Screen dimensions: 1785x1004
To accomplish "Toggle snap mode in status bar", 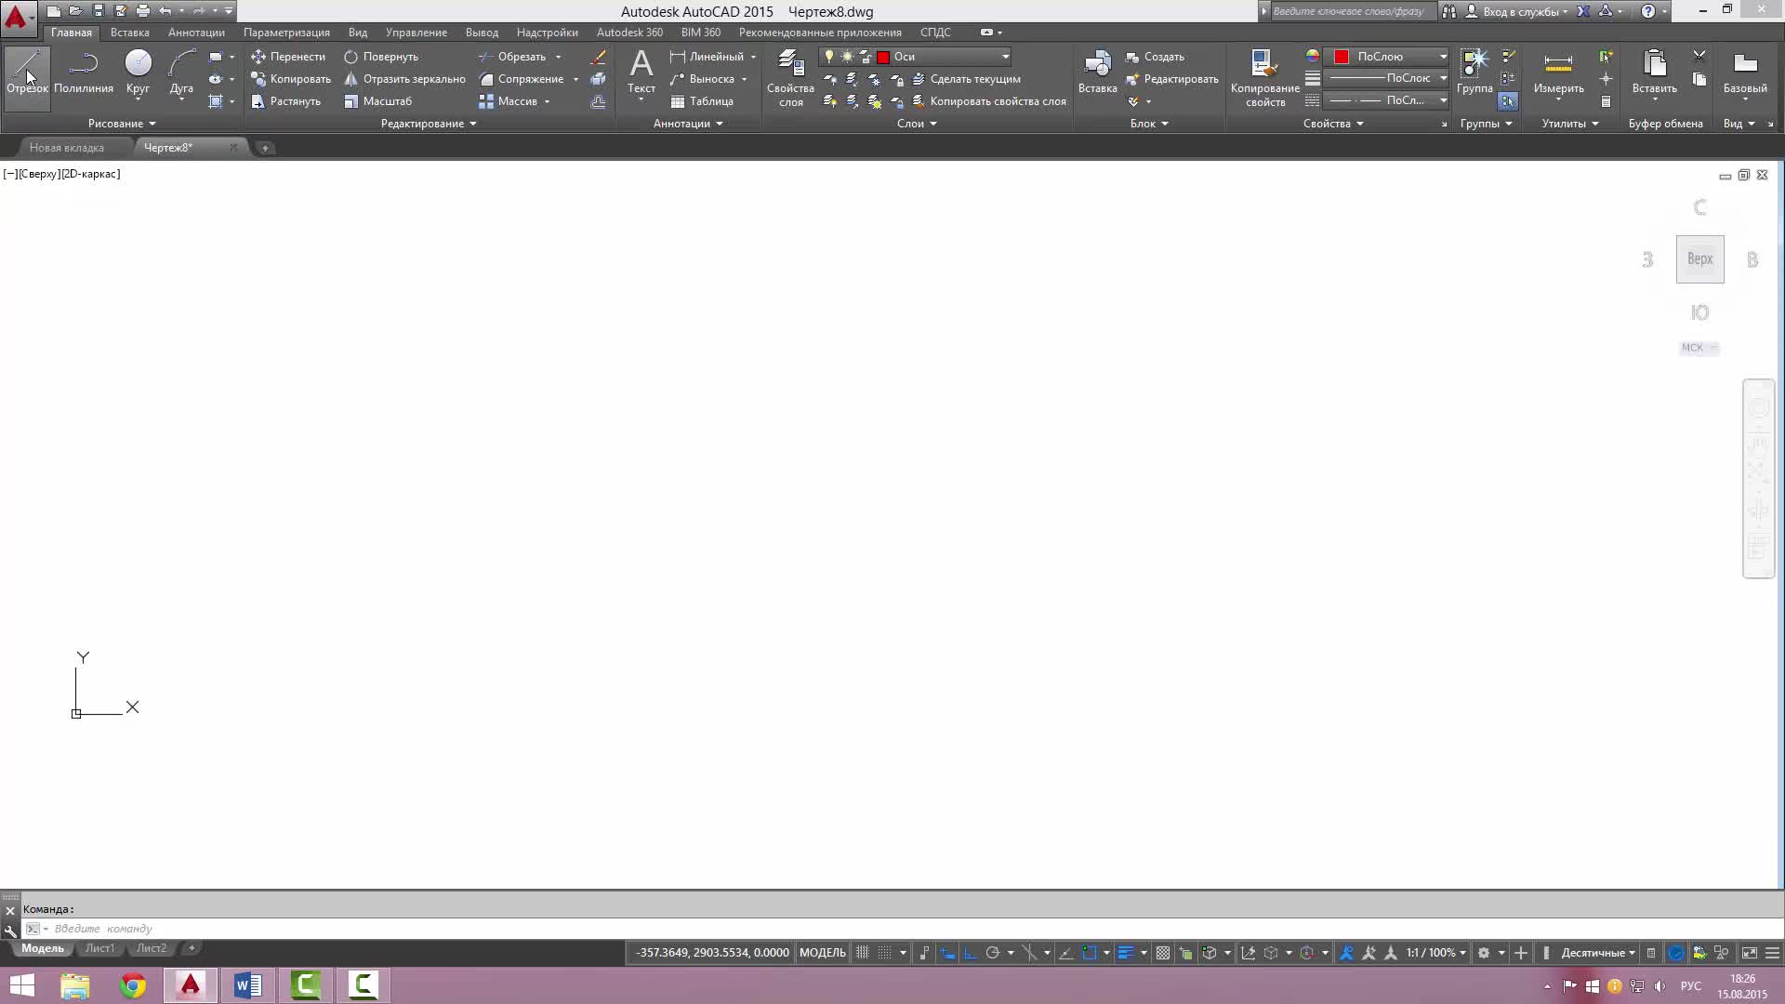I will tap(885, 953).
